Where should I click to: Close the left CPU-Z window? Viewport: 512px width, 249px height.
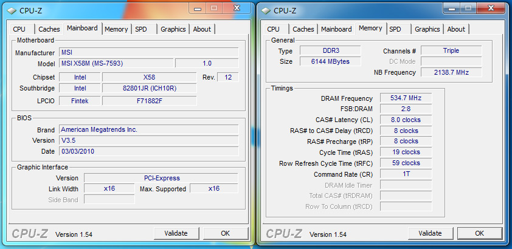(x=238, y=9)
